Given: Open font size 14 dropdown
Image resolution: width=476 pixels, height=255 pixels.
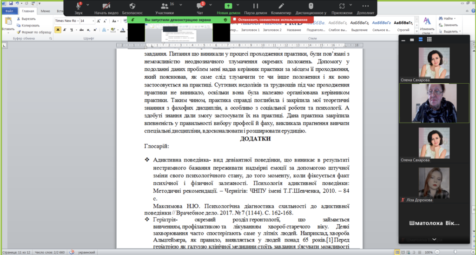Looking at the screenshot, I should point(93,21).
